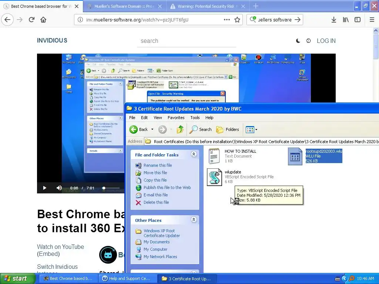Open the browser home page
The height and width of the screenshot is (284, 379).
[x=43, y=20]
